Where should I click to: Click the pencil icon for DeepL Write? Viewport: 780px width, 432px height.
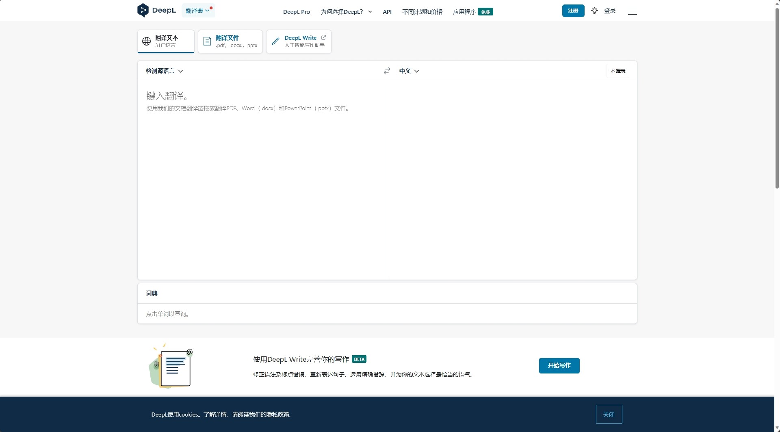(x=275, y=41)
